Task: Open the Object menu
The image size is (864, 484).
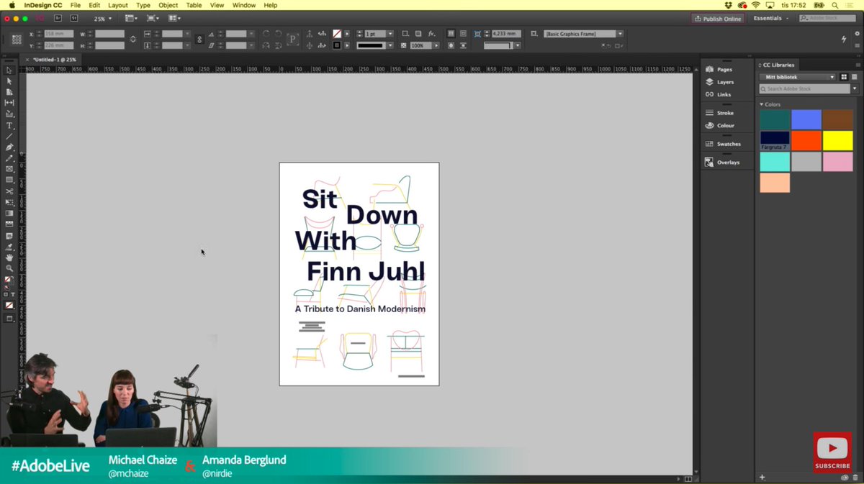Action: 168,5
